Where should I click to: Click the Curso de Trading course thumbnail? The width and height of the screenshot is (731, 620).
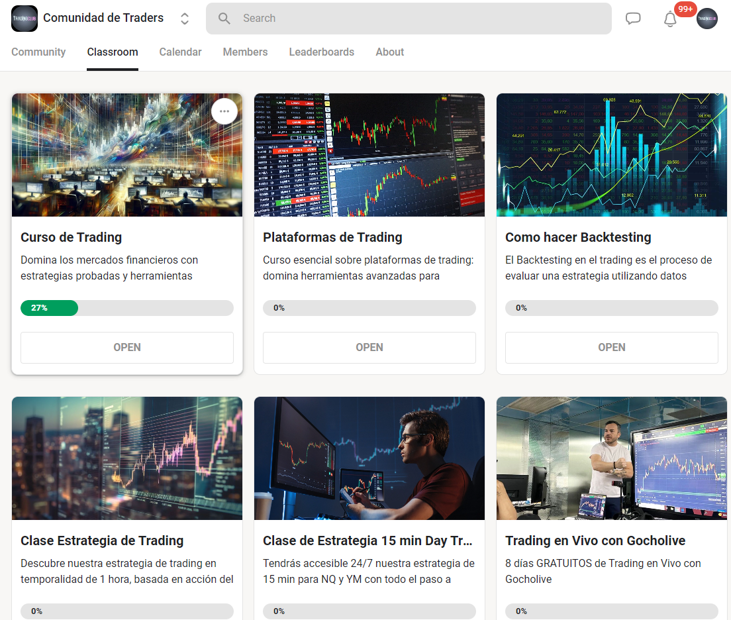[126, 155]
